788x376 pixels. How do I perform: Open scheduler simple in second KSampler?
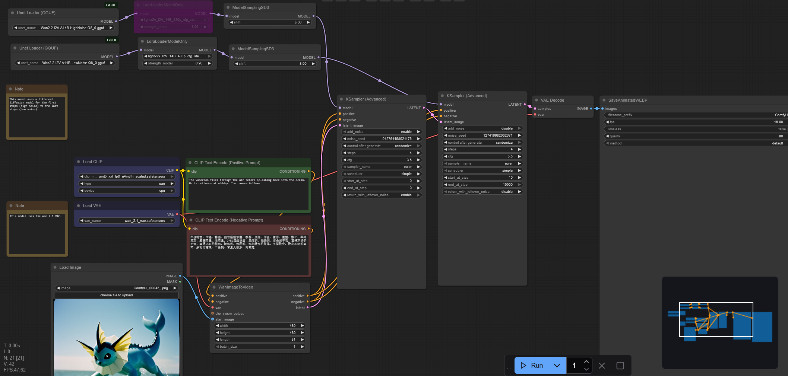coord(482,171)
